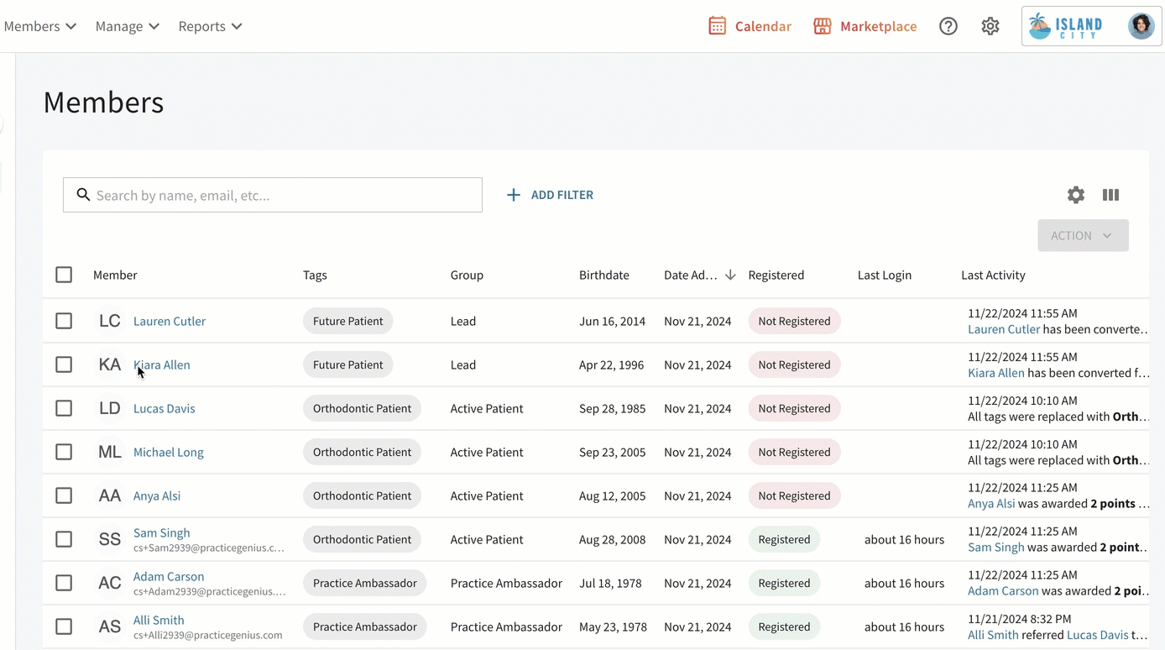Select the Kiara Allen row checkbox
This screenshot has width=1165, height=650.
[64, 364]
